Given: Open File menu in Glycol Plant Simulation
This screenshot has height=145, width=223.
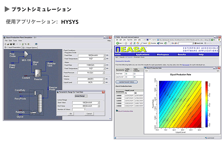Looking at the screenshot, I should click(6, 41).
